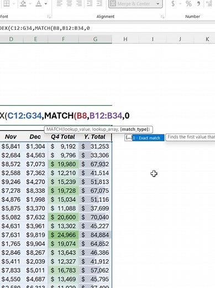Decrease the cell indent
215x288 pixels.
pyautogui.click(x=90, y=3)
